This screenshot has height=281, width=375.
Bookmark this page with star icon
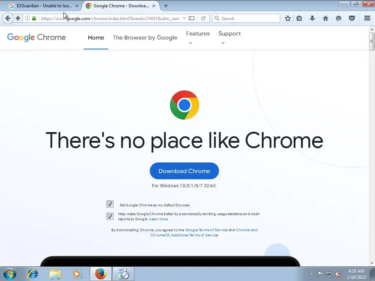click(x=288, y=18)
